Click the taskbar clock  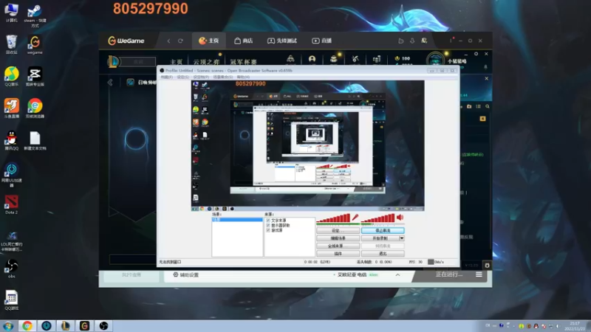pos(575,326)
